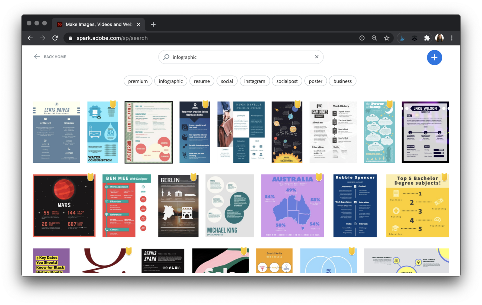The width and height of the screenshot is (482, 305).
Task: Select the resume filter chip
Action: pos(202,81)
